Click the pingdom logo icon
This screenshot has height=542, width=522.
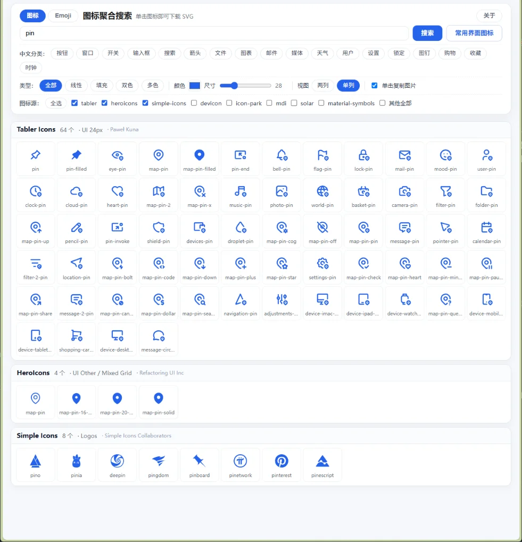tap(159, 465)
